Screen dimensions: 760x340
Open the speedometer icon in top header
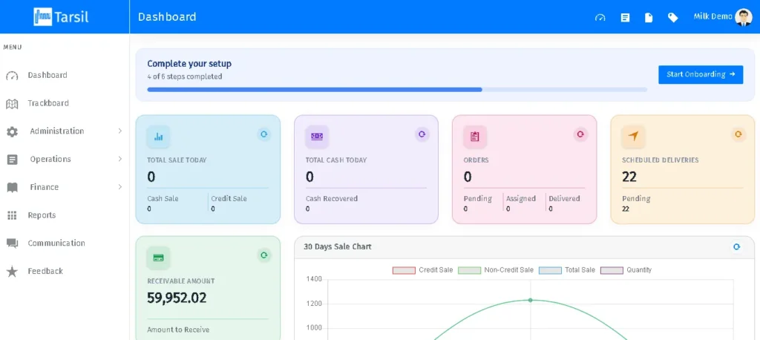600,18
